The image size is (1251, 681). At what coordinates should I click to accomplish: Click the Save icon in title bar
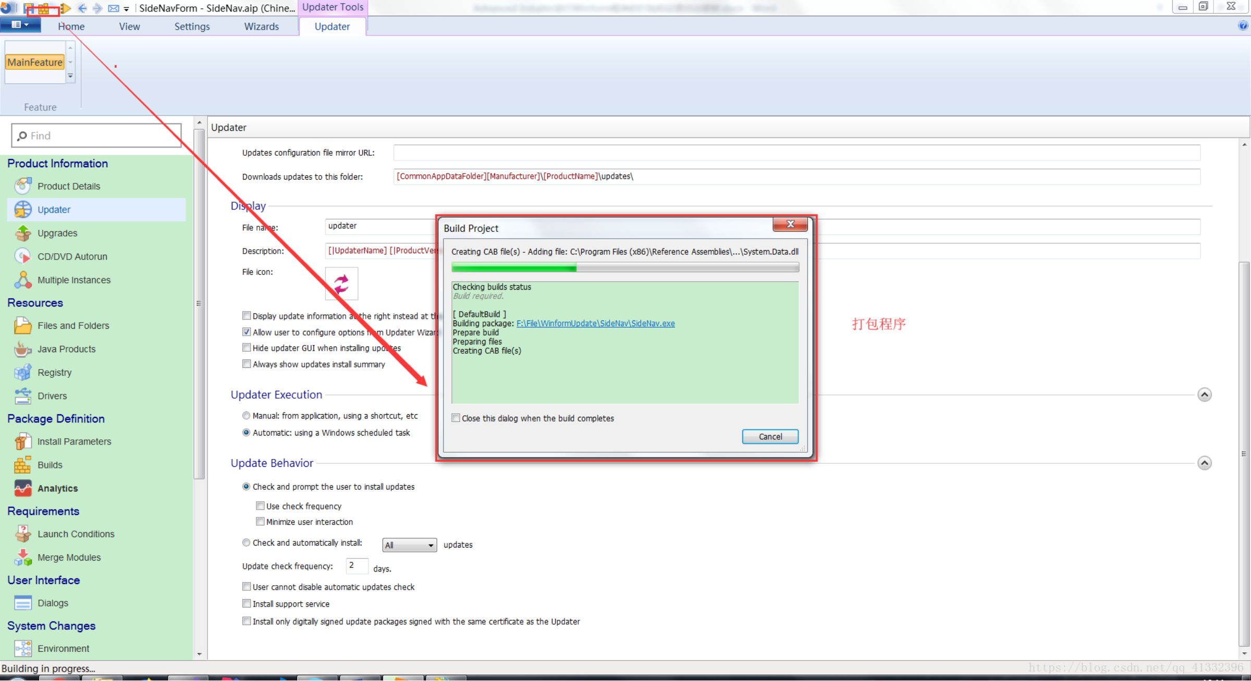click(x=29, y=8)
